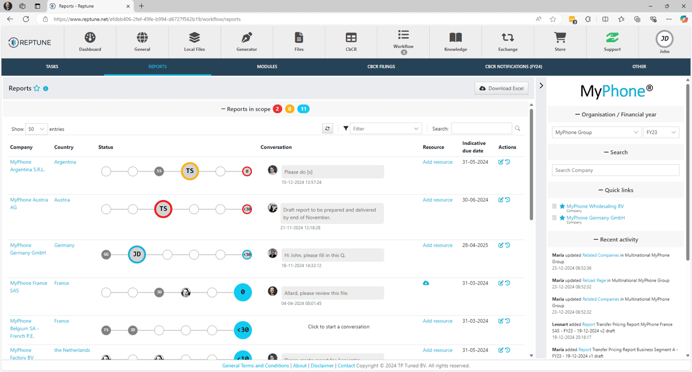Open the Filter dropdown
This screenshot has height=372, width=692.
385,128
